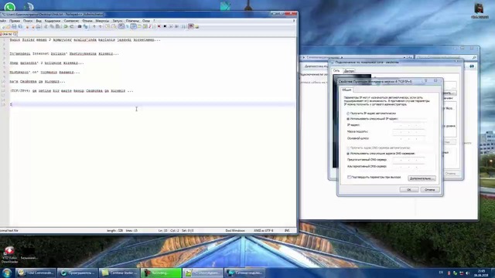495x278 pixels.
Task: Redo the edit via toolbar icon
Action: click(72, 26)
